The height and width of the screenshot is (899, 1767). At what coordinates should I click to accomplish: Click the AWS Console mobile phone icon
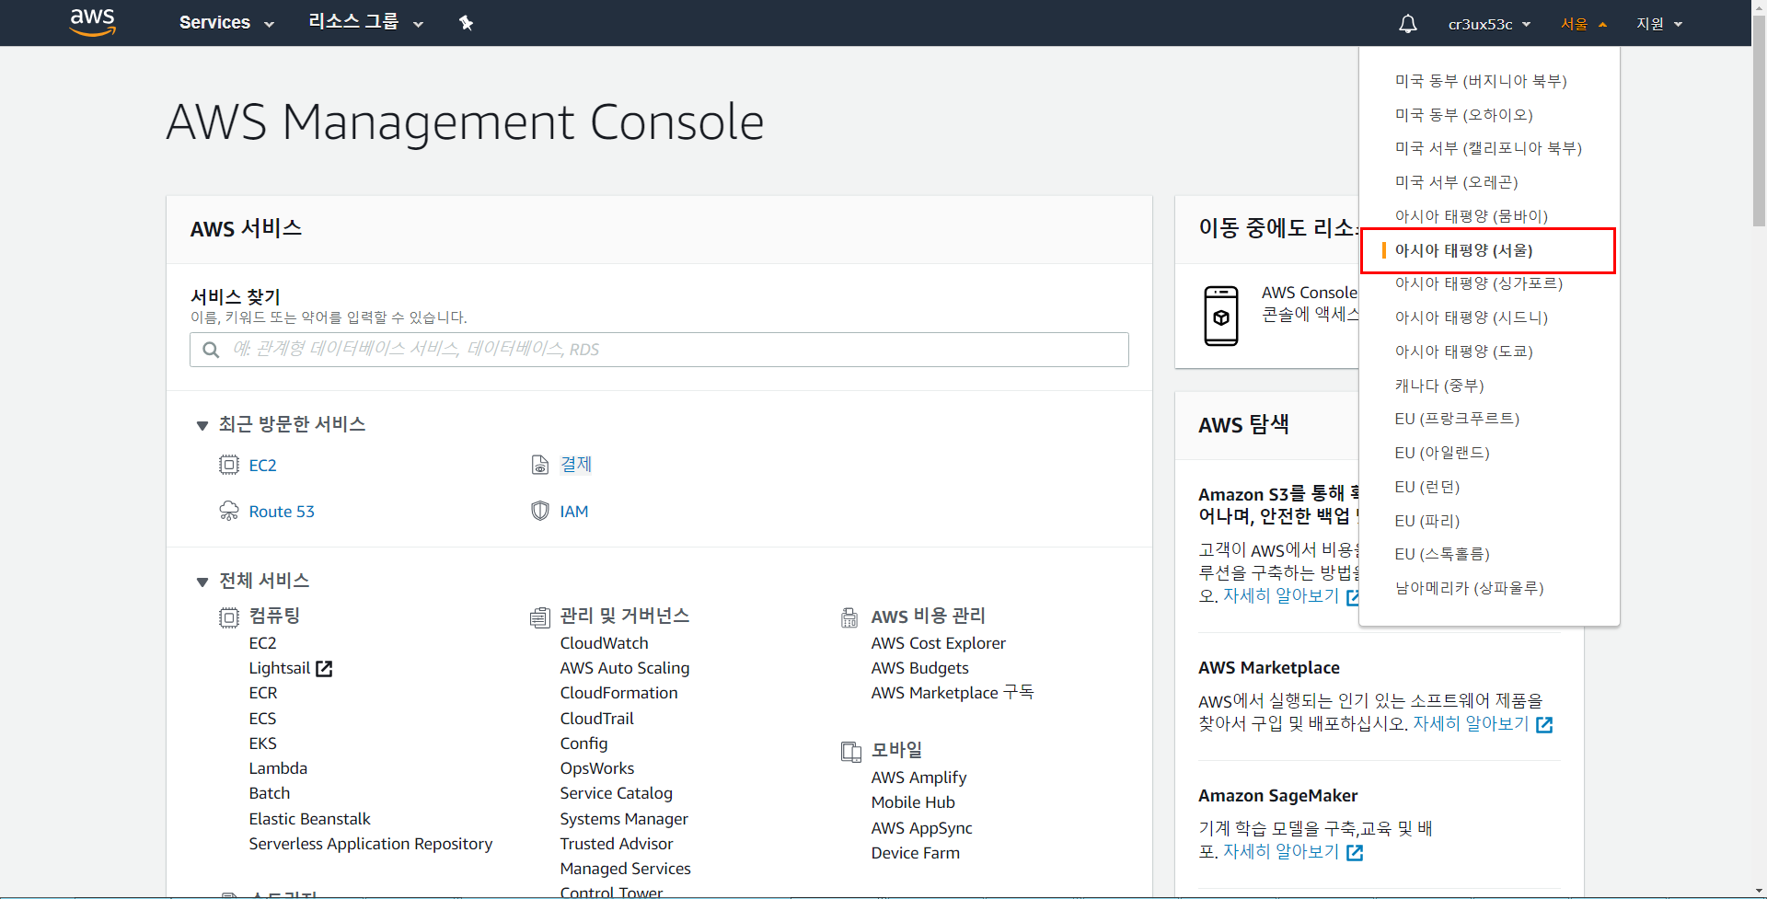tap(1221, 316)
